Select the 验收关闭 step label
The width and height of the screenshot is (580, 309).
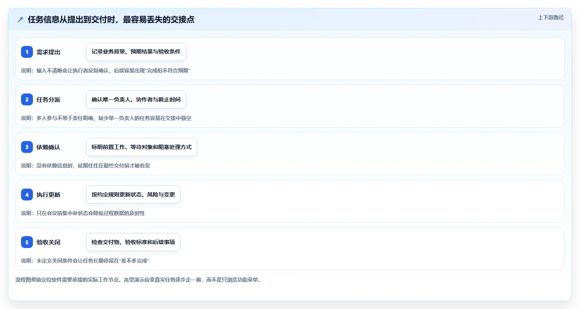point(48,242)
